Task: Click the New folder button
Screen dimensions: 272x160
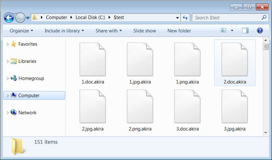Action: point(179,31)
